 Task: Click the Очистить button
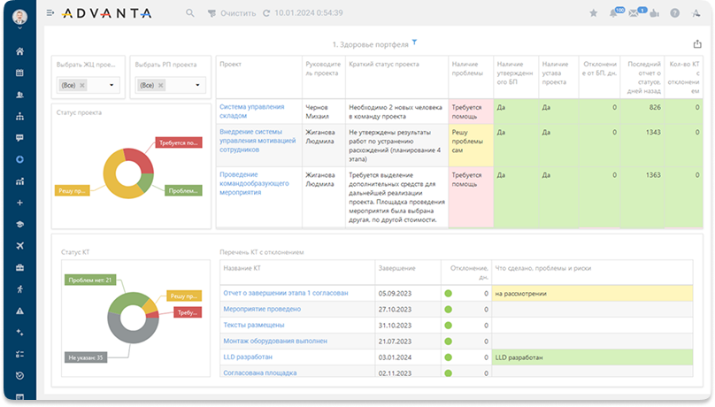pos(231,14)
